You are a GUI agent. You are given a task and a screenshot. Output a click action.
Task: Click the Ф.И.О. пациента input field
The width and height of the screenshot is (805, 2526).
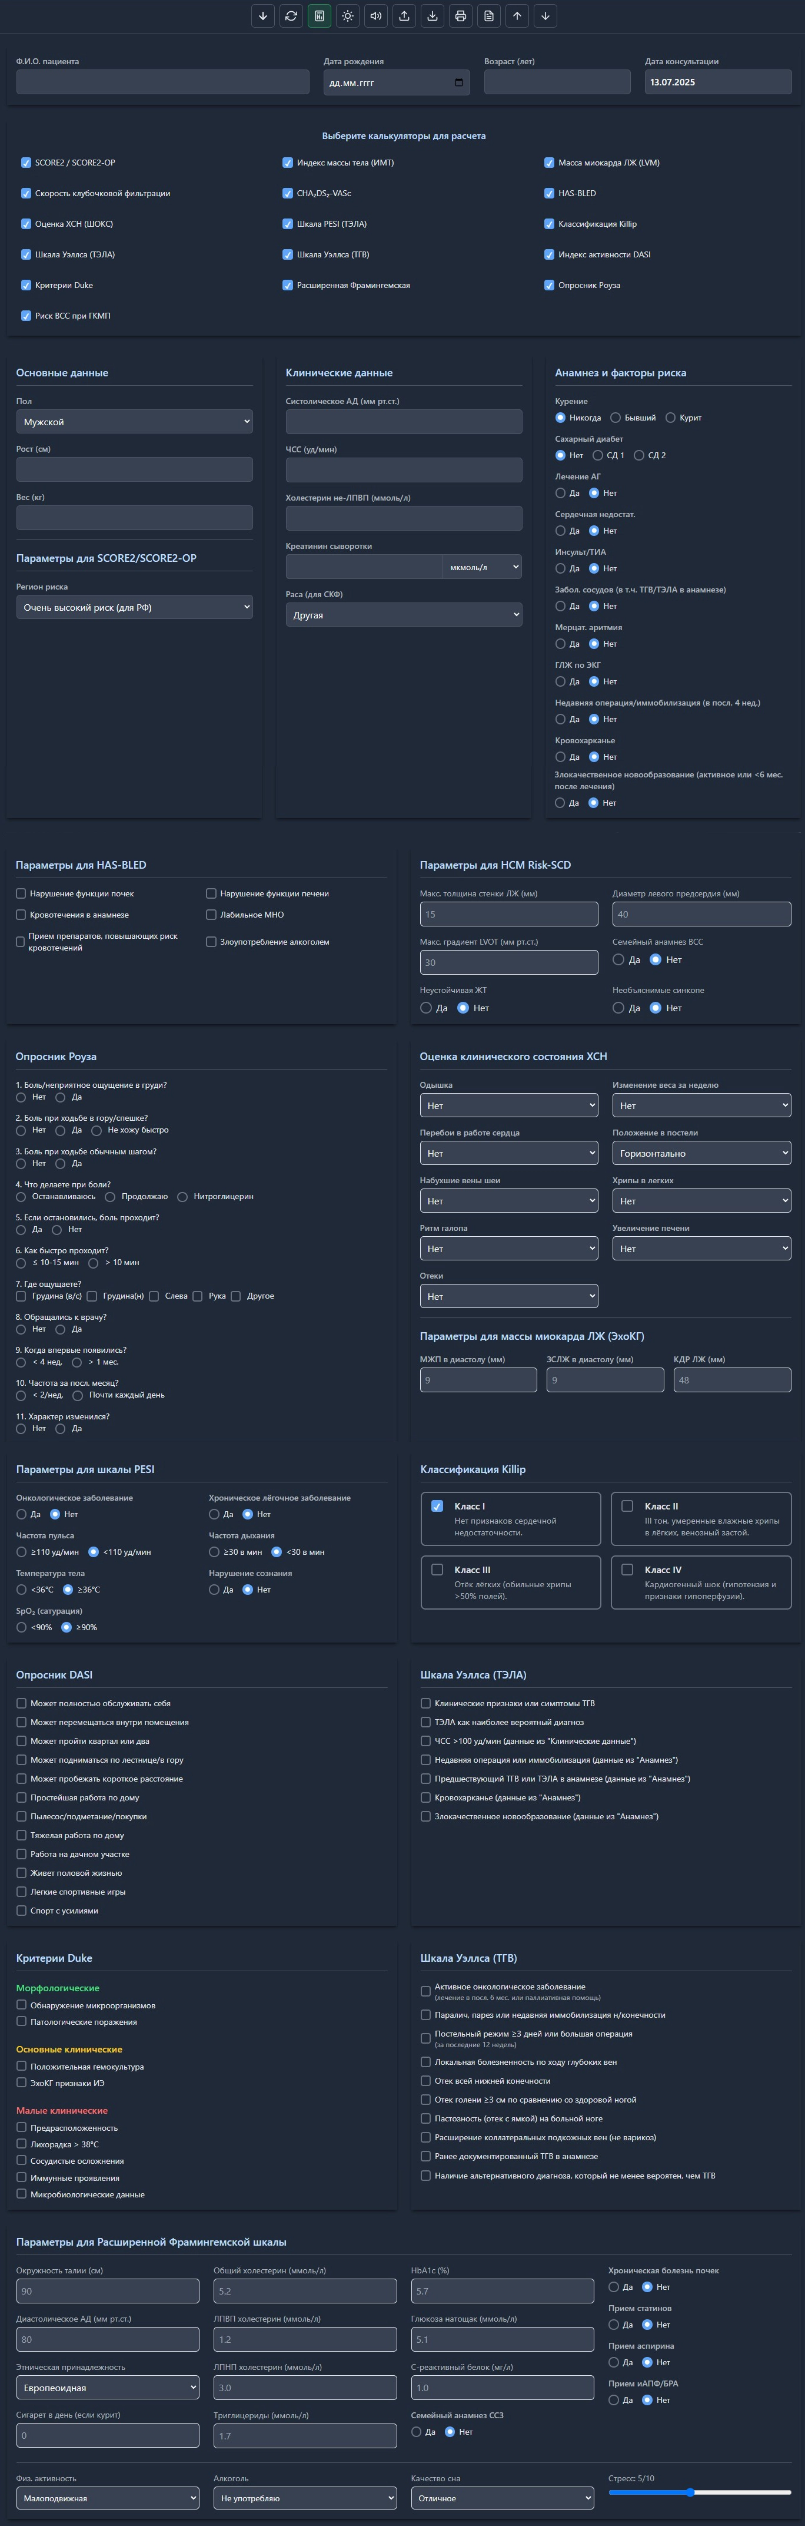tap(162, 82)
